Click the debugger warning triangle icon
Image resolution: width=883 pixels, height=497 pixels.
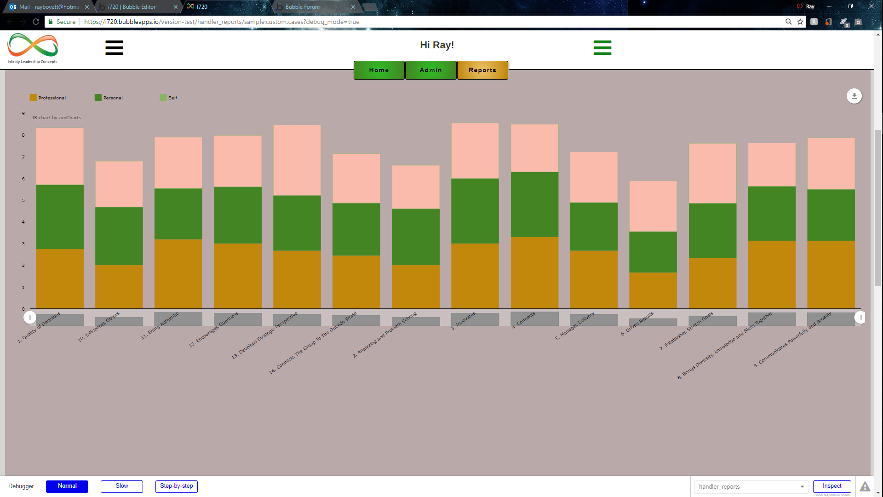[865, 486]
